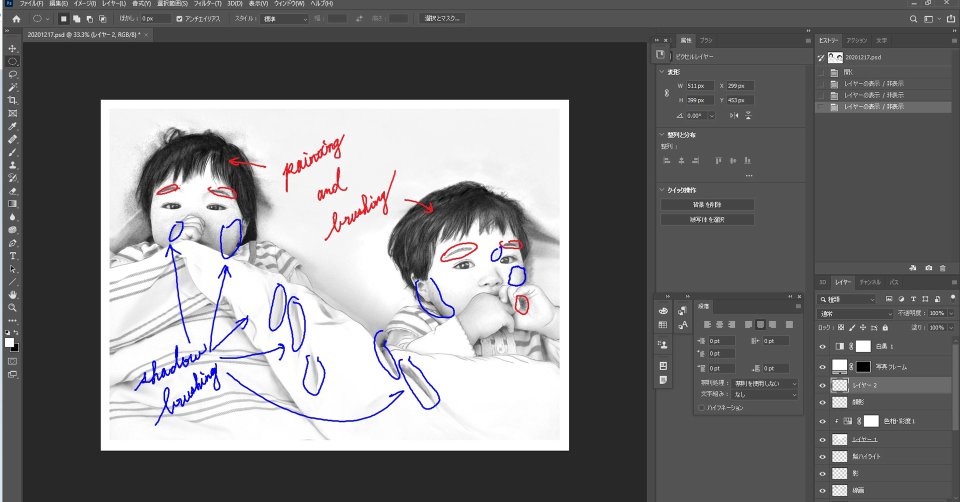960x502 pixels.
Task: Open the 禁則処理 dropdown
Action: point(764,383)
